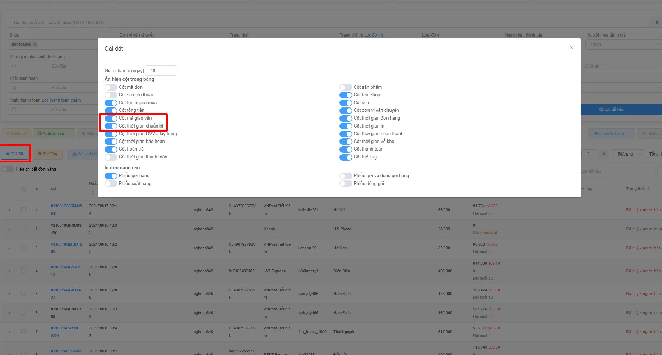Image resolution: width=662 pixels, height=355 pixels.
Task: Select checkbox for order row 5
Action: click(x=23, y=293)
